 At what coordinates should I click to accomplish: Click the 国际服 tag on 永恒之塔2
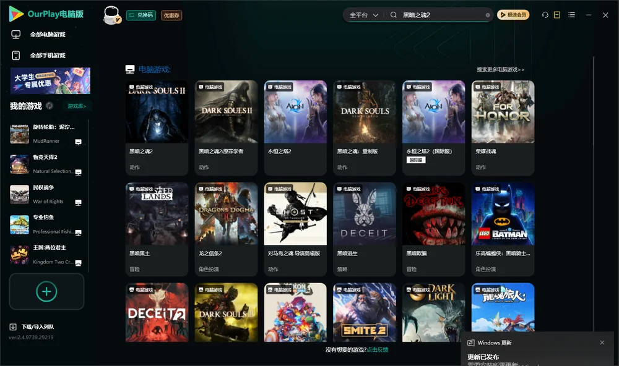coord(416,160)
